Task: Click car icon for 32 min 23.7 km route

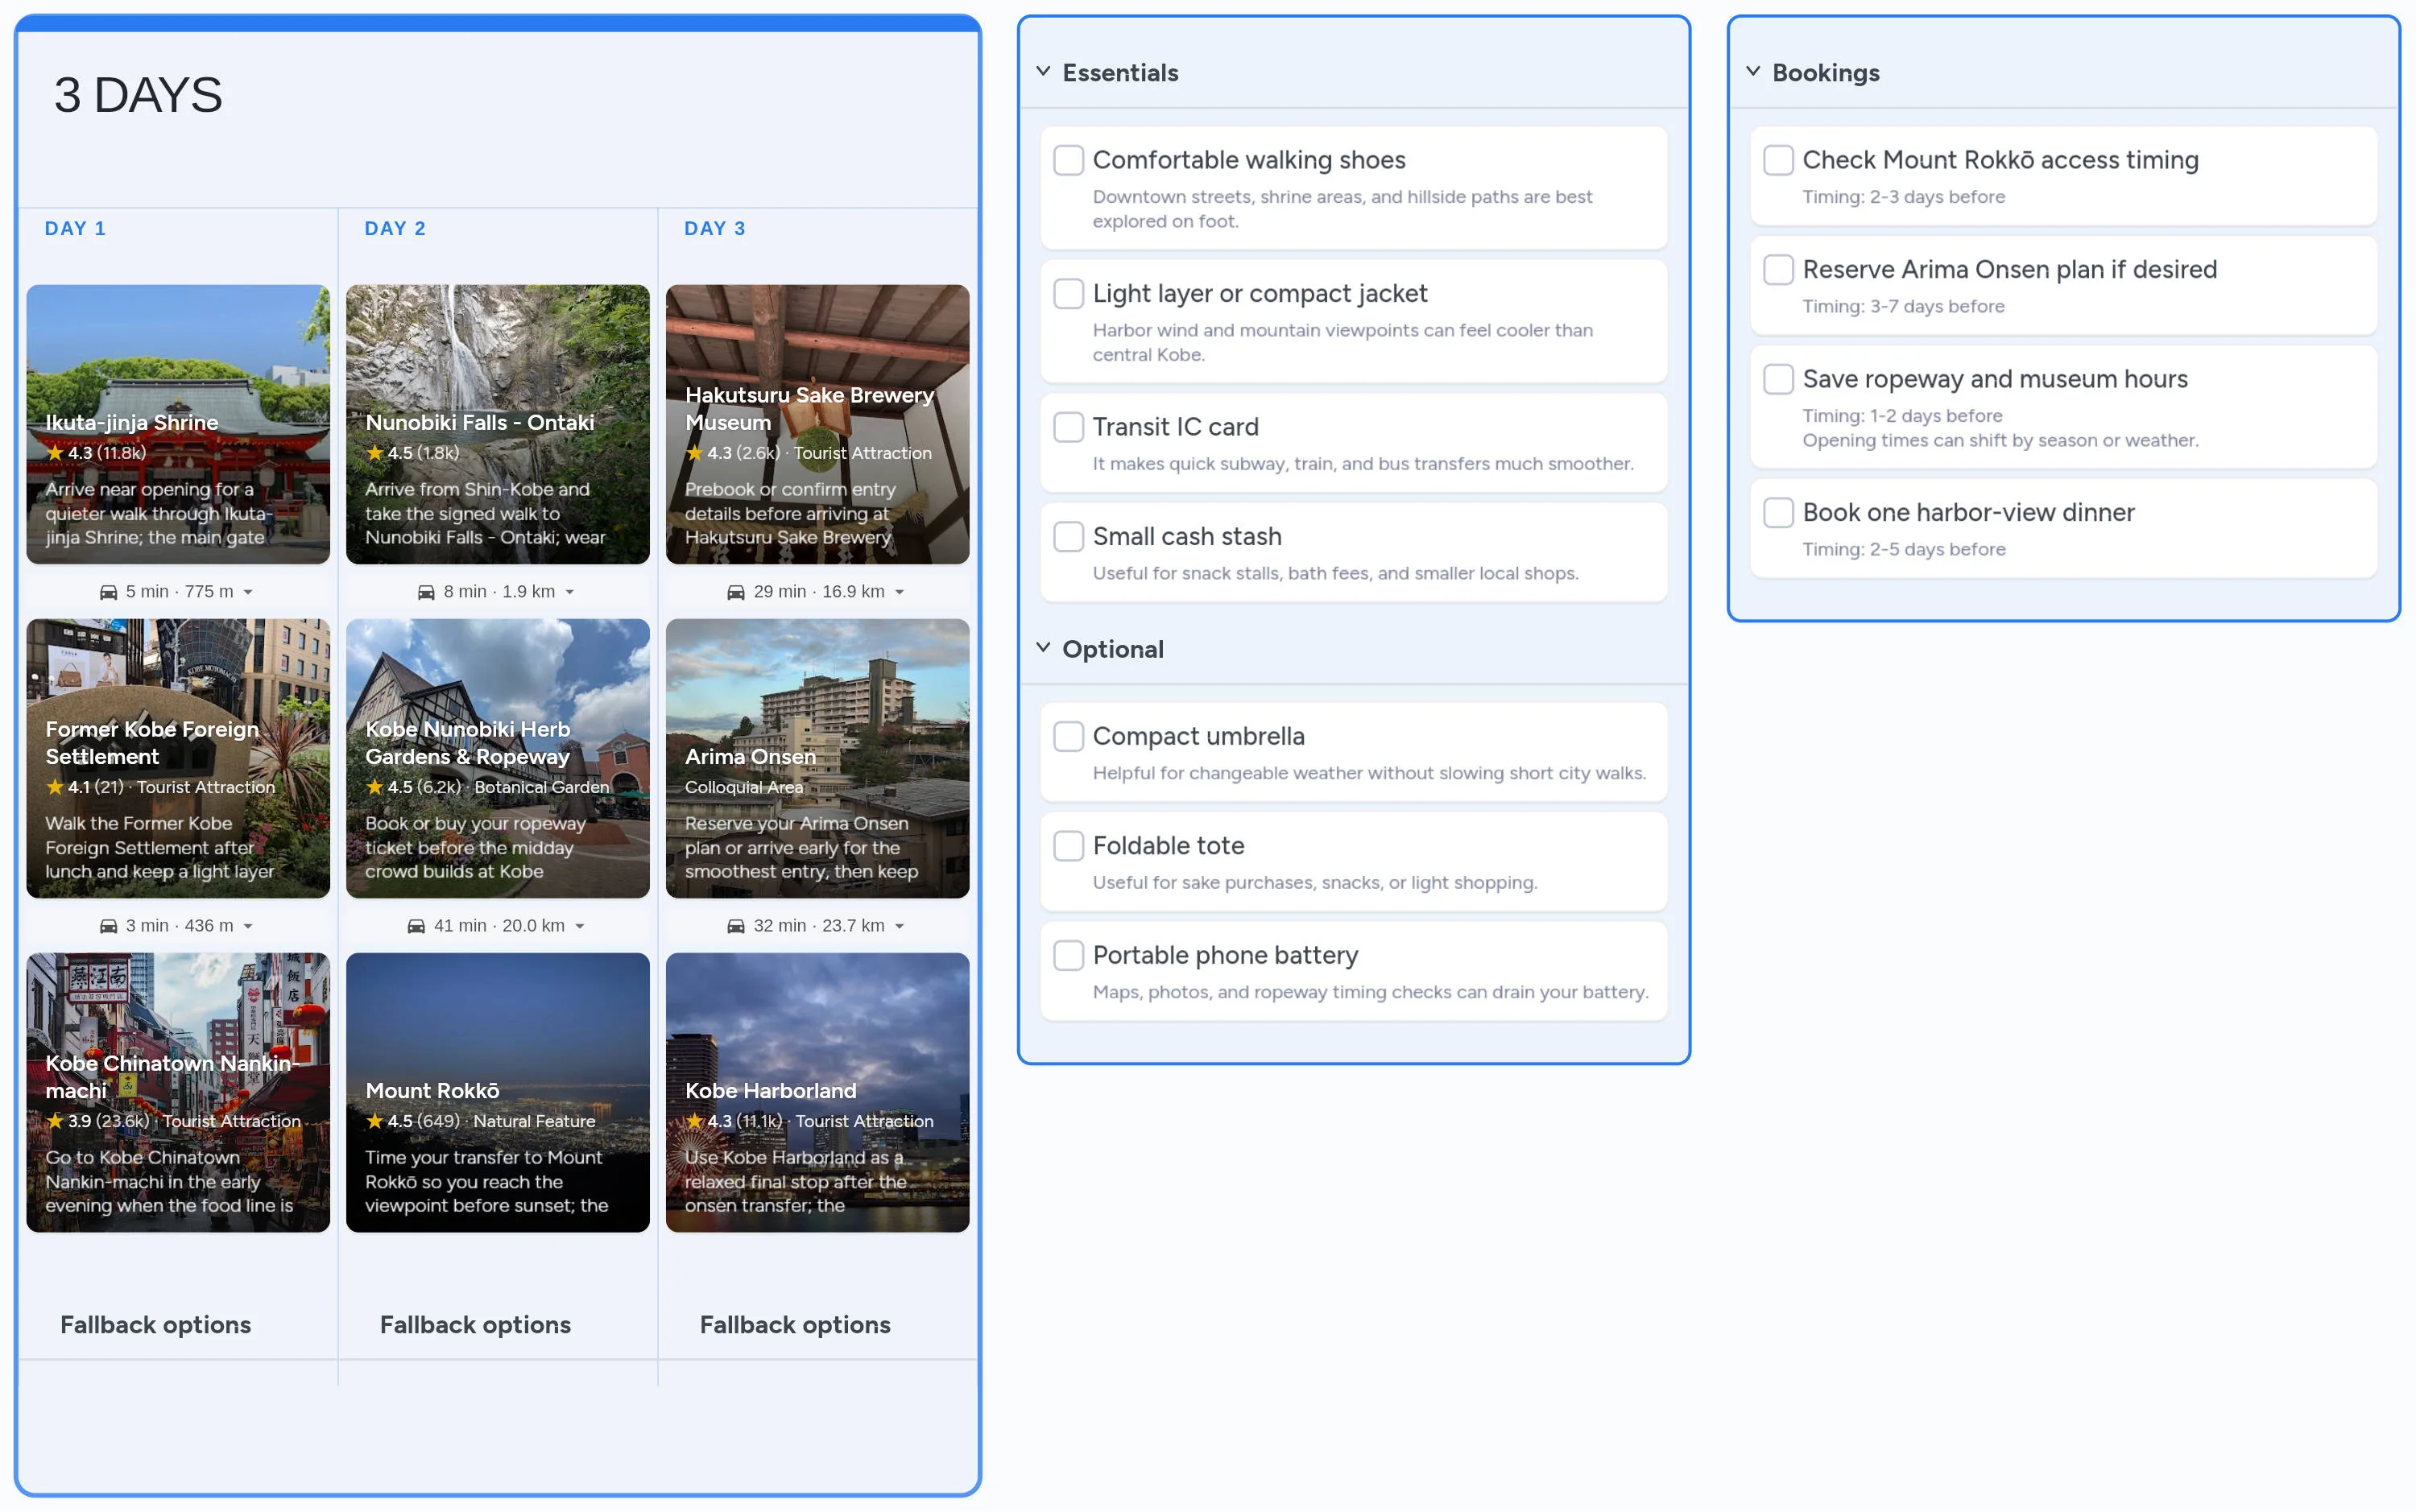Action: point(736,926)
